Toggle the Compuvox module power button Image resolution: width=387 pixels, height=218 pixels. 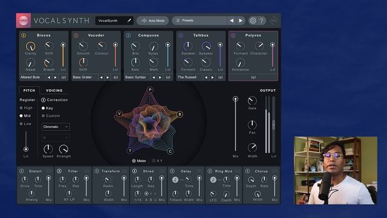click(x=128, y=35)
